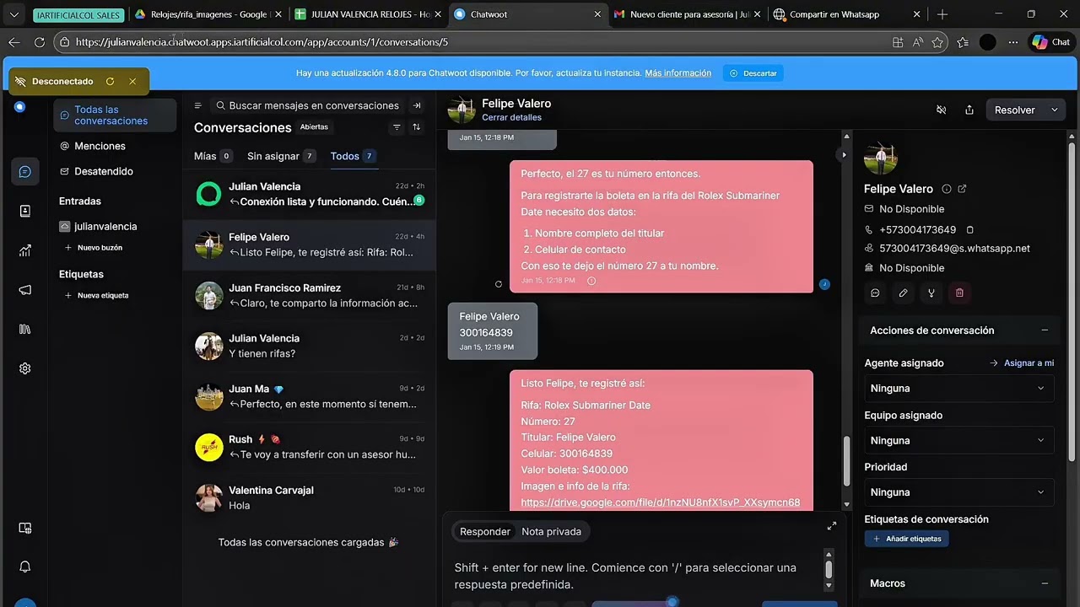Click the chat messages scrollbar thumb
Screen dimensions: 1080x607
coord(846,463)
